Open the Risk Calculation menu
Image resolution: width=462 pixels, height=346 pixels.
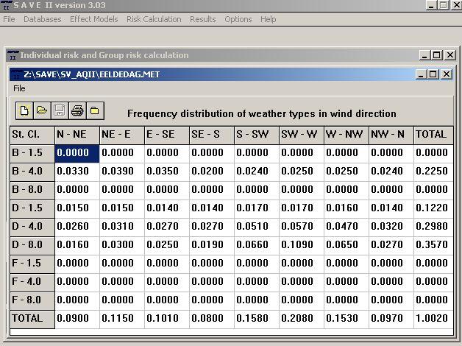tap(154, 19)
